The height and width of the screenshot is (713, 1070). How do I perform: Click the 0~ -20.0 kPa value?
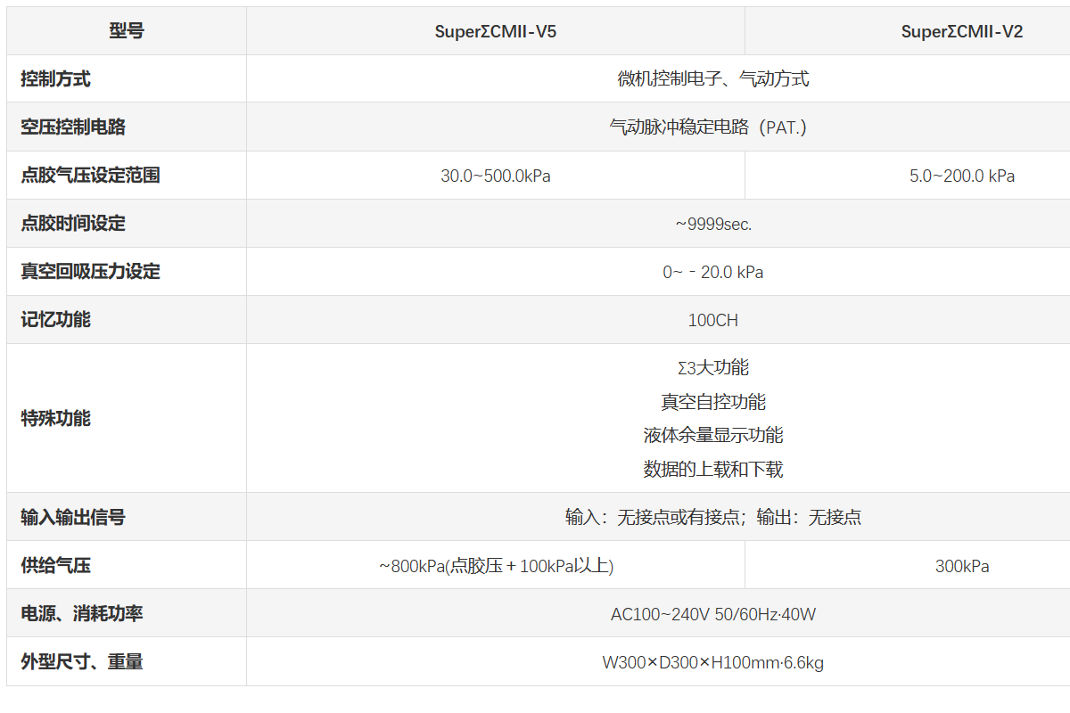(x=712, y=272)
